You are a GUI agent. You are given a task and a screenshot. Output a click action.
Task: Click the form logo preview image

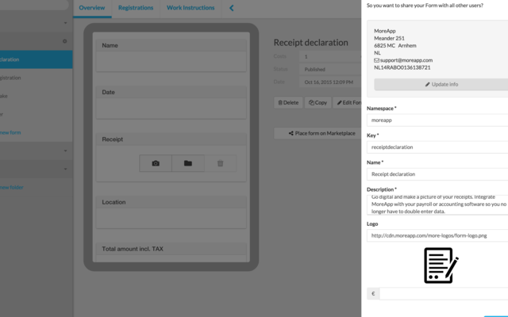pyautogui.click(x=441, y=265)
